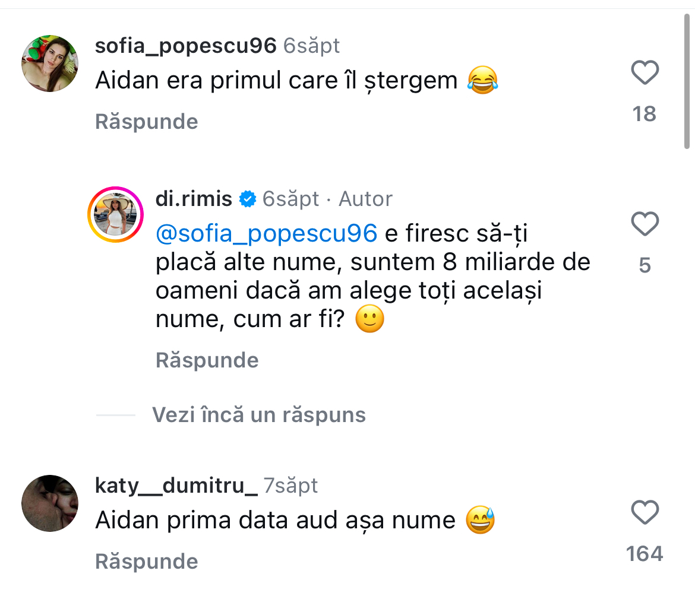Image resolution: width=695 pixels, height=596 pixels.
Task: Click Răspunde under di.rimis's reply
Action: [x=207, y=360]
